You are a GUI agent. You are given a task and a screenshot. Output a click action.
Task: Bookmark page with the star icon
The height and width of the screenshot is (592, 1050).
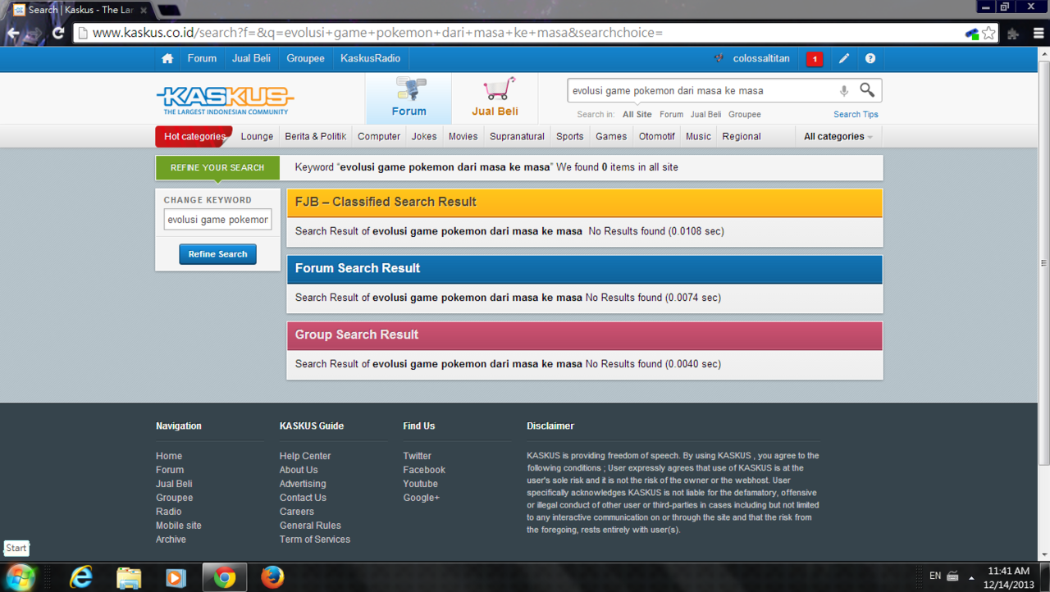[x=989, y=33]
